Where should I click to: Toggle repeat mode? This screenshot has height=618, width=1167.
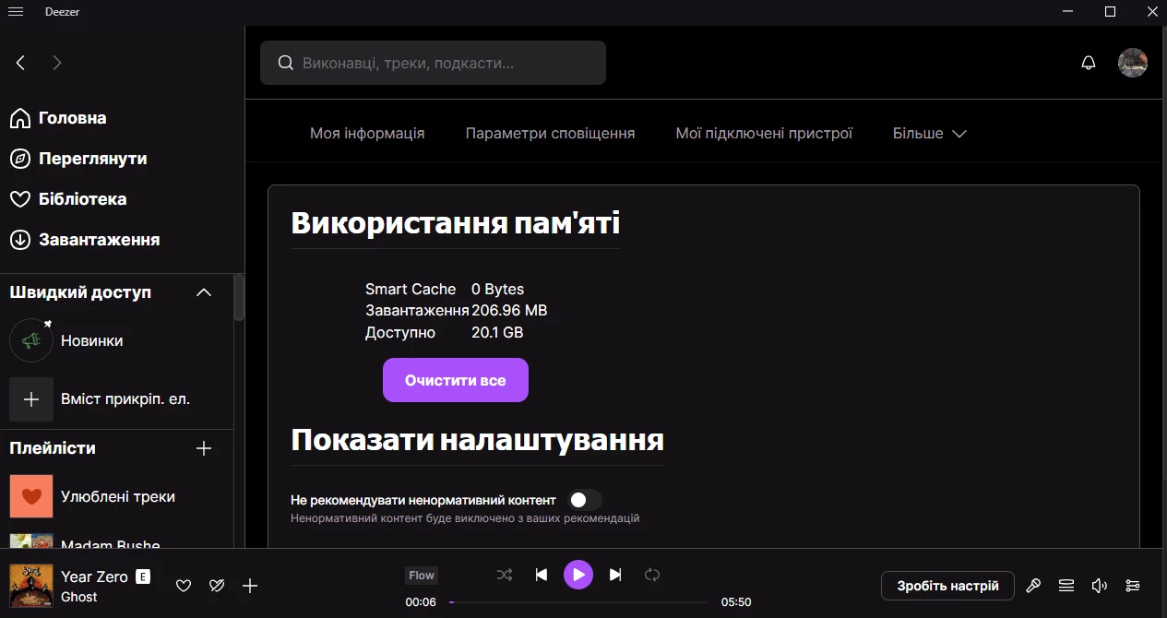pos(652,575)
